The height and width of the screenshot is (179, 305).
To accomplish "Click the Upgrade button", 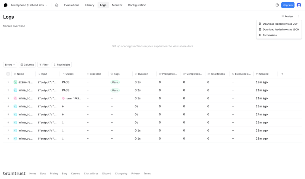I will click(288, 5).
